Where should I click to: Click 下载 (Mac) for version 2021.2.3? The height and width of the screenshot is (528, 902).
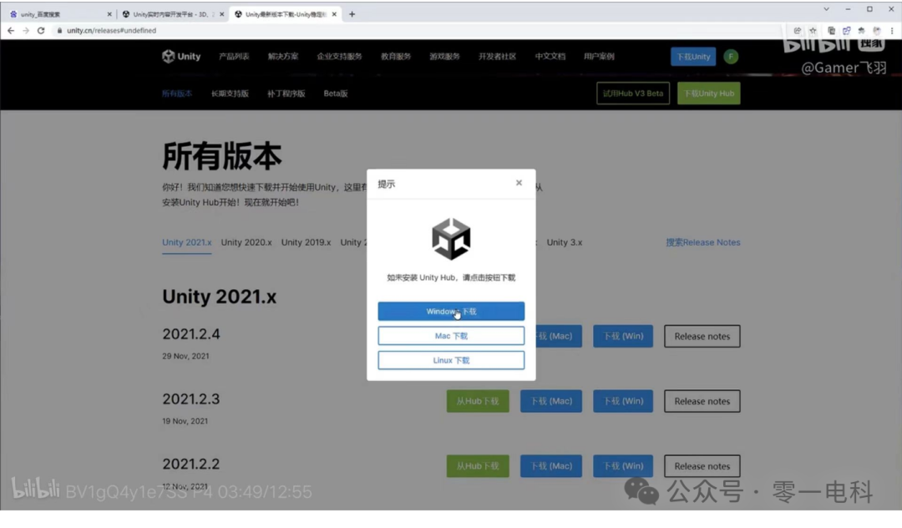coord(551,401)
